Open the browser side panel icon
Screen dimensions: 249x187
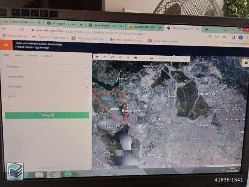pos(233,37)
